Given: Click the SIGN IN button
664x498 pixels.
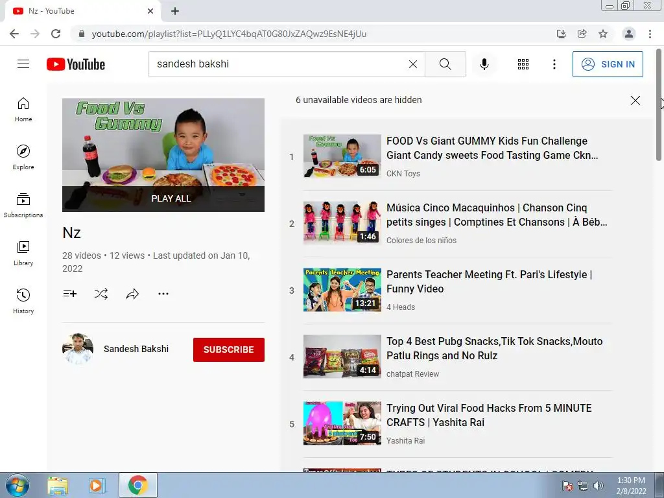Looking at the screenshot, I should point(608,64).
